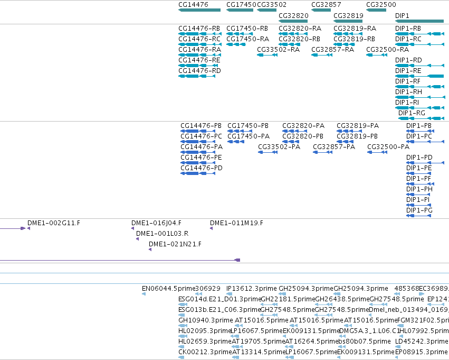
Task: Click the EP08915.3prime EST label
Action: pyautogui.click(x=421, y=352)
